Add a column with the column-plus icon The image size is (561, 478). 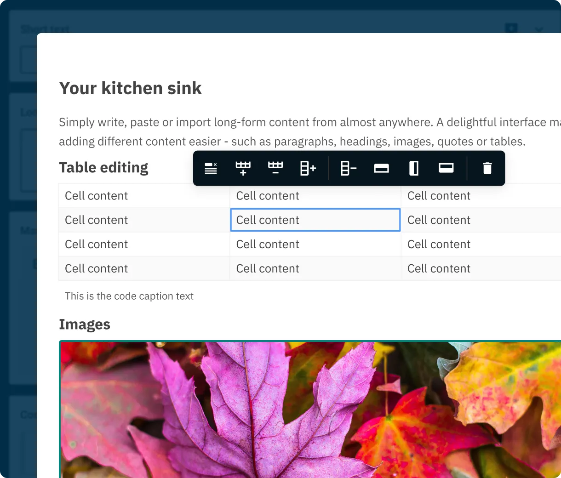(x=308, y=168)
